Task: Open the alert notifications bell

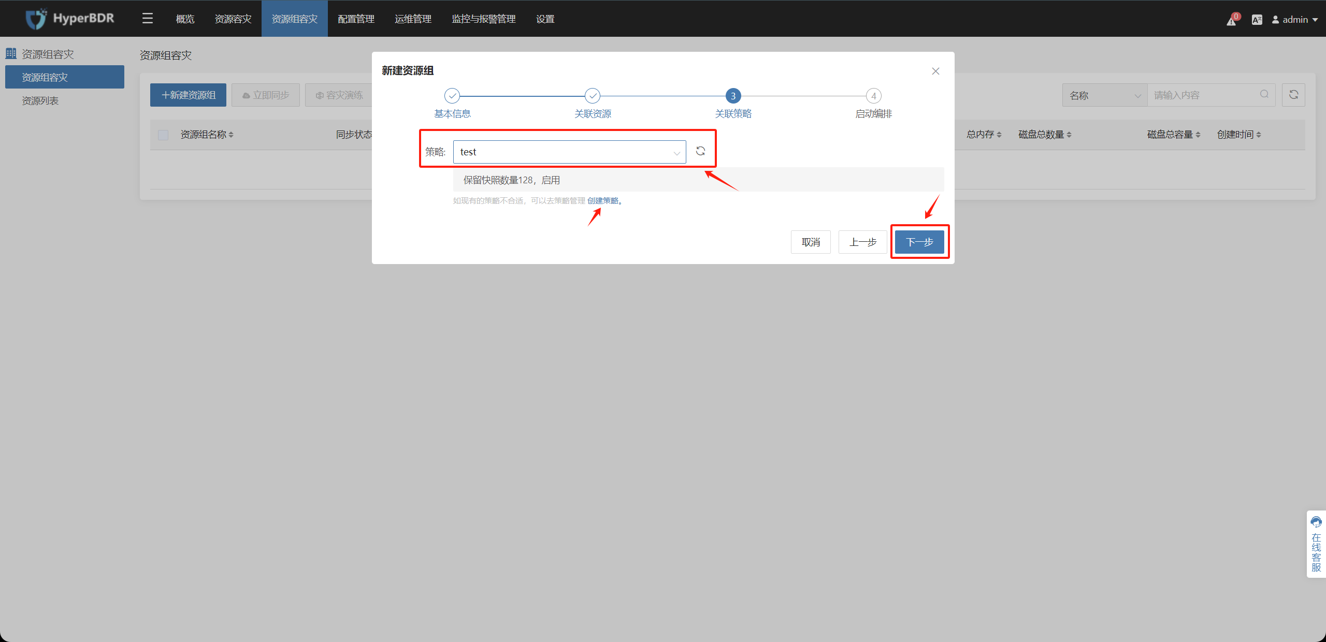Action: coord(1232,20)
